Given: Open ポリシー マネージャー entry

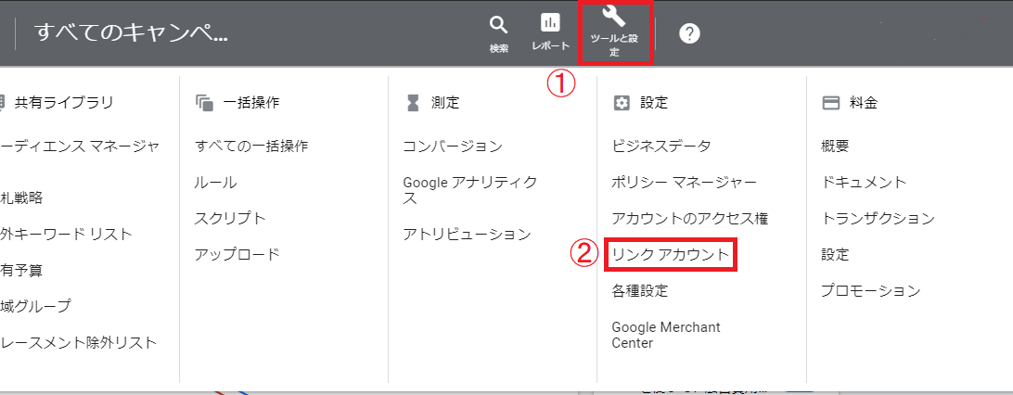Looking at the screenshot, I should point(684,183).
